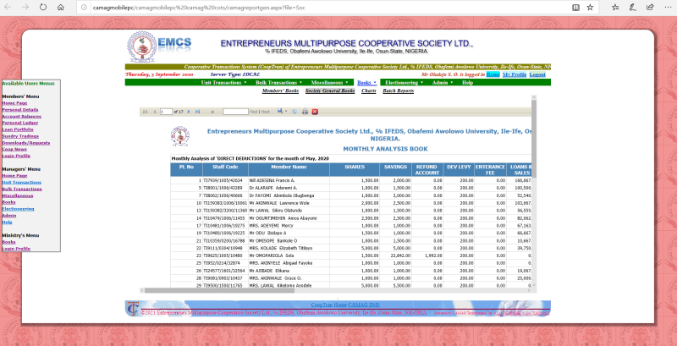Open Charts submenu
Screen dimensions: 677x346
pyautogui.click(x=368, y=91)
